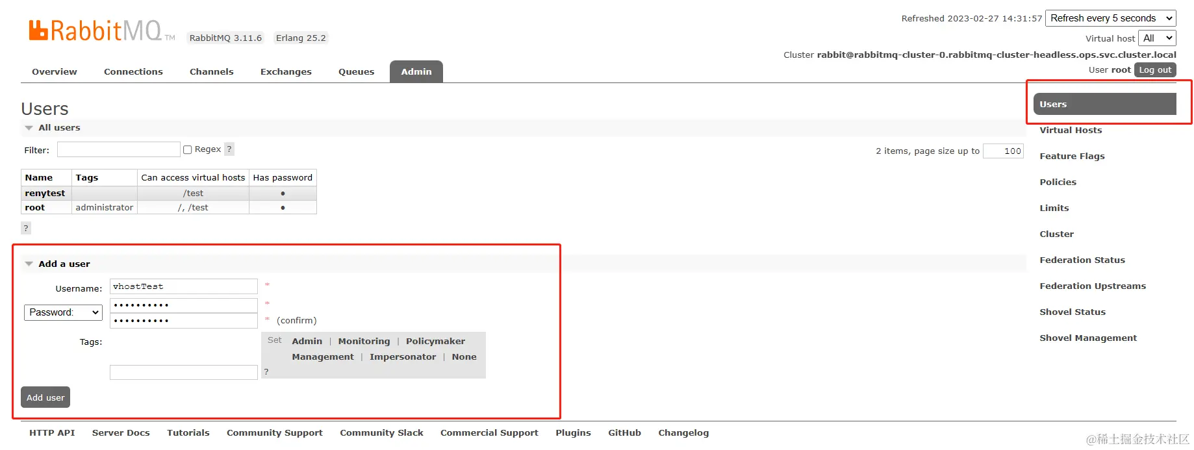Click the /test virtual host cell for renytest
1194x450 pixels.
tap(194, 194)
